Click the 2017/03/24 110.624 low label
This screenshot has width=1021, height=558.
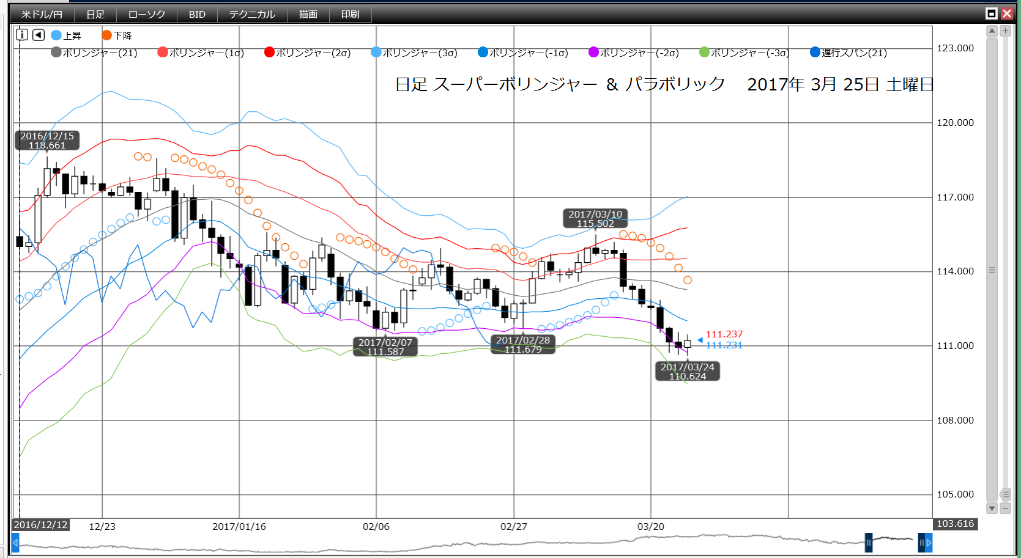click(688, 371)
